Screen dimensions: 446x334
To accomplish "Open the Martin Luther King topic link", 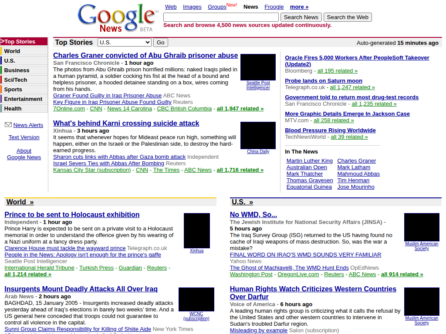I will [x=310, y=161].
